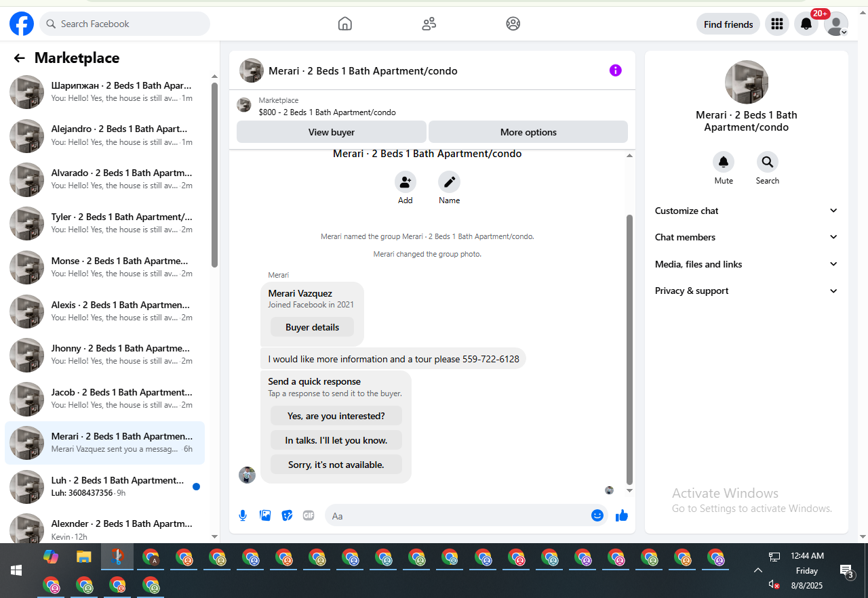Edit the chat Name pencil icon
Viewport: 868px width, 598px height.
449,182
